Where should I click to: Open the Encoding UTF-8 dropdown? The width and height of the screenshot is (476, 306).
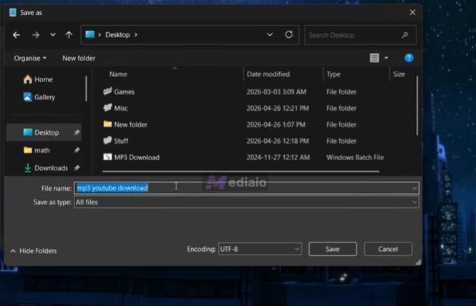click(260, 249)
